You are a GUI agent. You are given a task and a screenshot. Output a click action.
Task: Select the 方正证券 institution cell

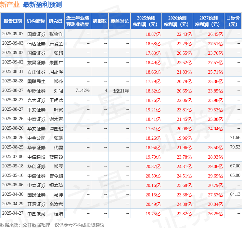36,72
